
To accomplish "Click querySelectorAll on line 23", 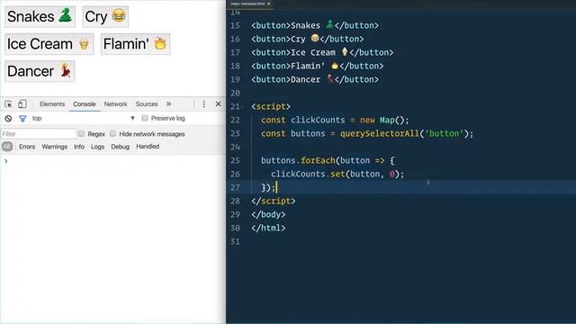I will 380,134.
